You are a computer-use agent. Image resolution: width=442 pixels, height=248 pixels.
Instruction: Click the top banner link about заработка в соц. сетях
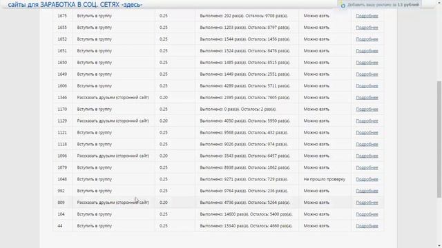point(75,5)
